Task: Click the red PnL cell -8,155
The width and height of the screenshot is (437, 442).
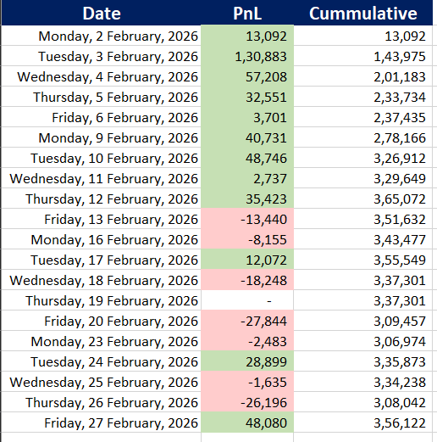Action: click(x=247, y=239)
